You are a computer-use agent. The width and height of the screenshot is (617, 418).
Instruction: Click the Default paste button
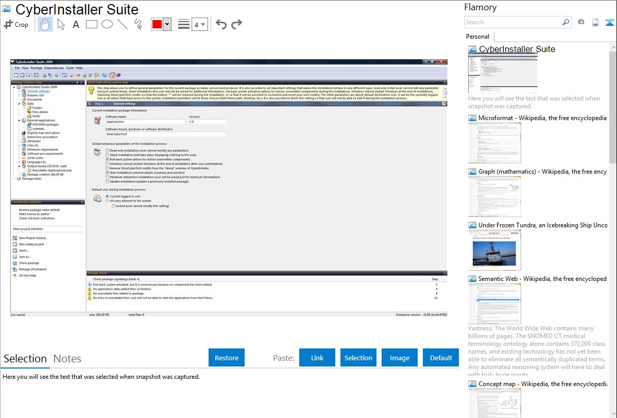[x=441, y=358]
